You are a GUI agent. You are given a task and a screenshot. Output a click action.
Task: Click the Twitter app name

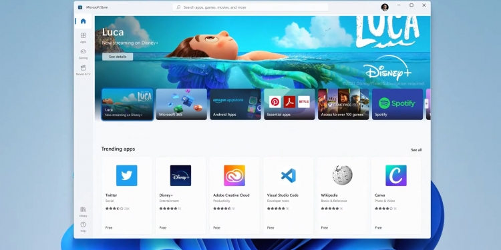111,195
